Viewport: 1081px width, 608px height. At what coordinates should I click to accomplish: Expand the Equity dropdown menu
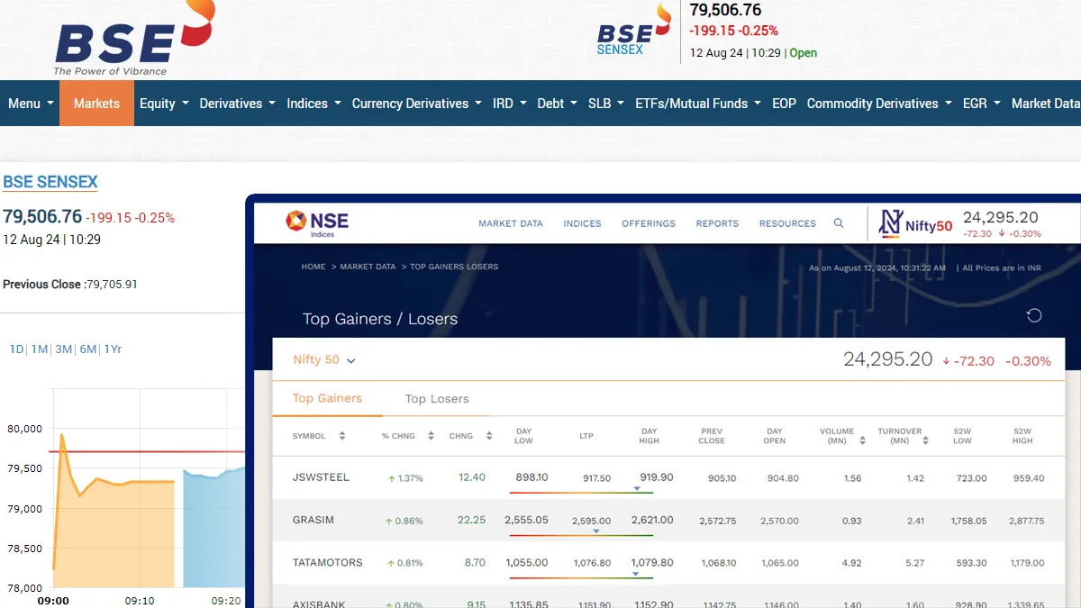tap(164, 104)
